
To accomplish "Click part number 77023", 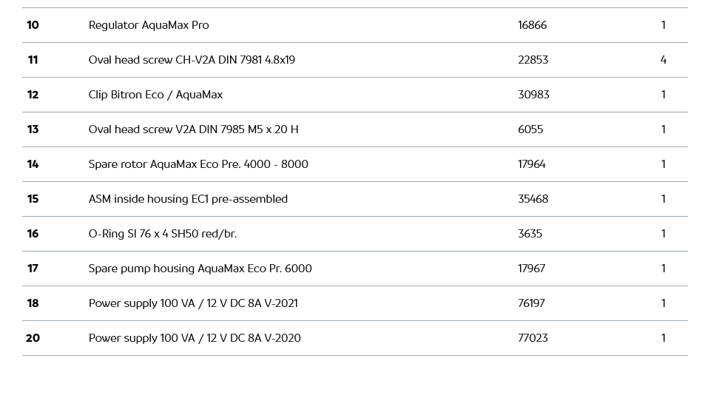I will 533,338.
